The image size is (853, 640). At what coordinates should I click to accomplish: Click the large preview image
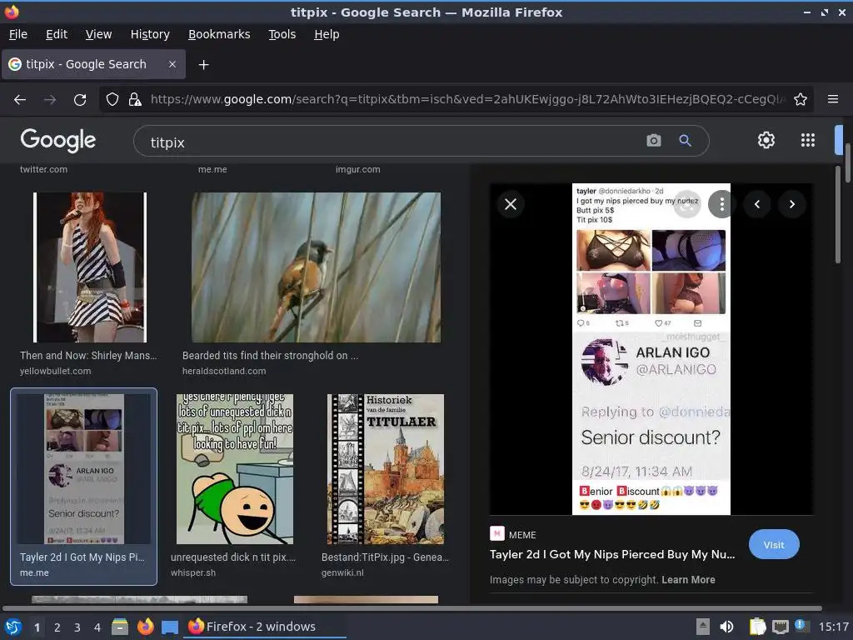651,349
